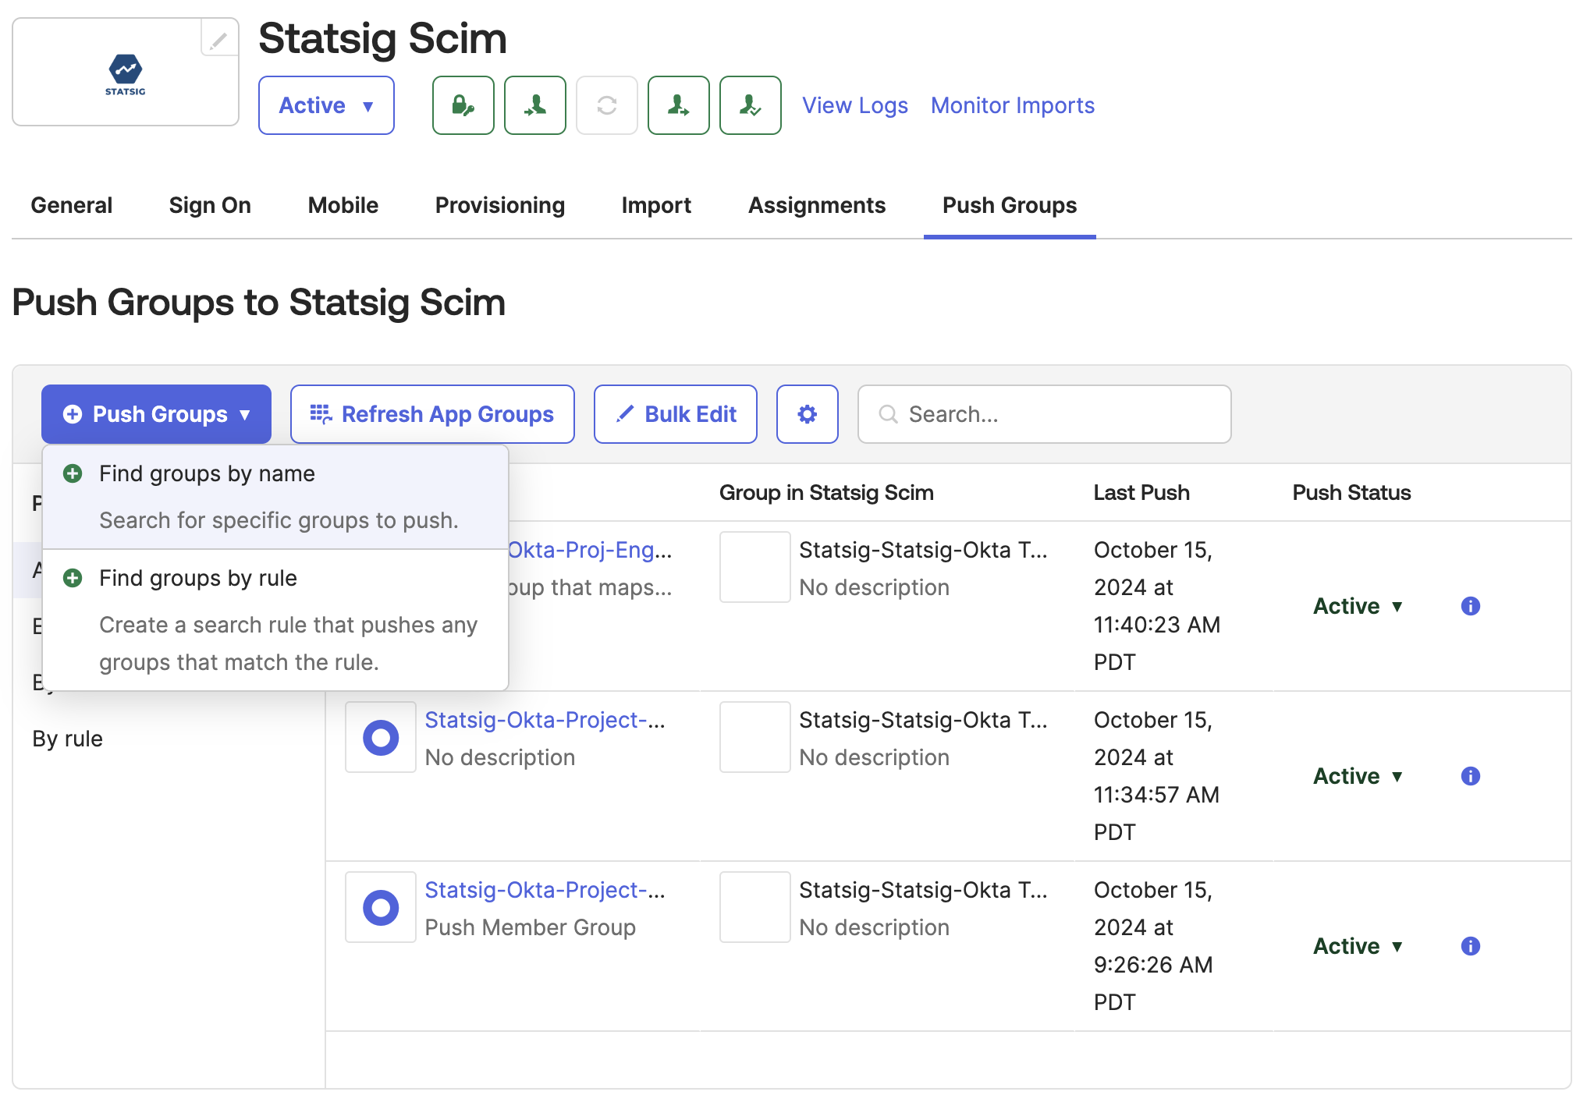Toggle the blue group icon next to Push Member Group

coord(381,906)
